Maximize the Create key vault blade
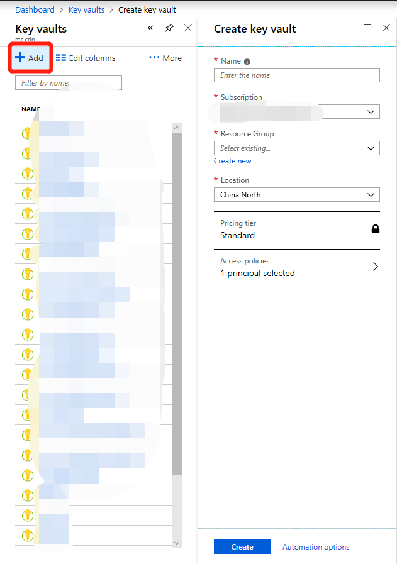This screenshot has height=564, width=397. point(368,28)
